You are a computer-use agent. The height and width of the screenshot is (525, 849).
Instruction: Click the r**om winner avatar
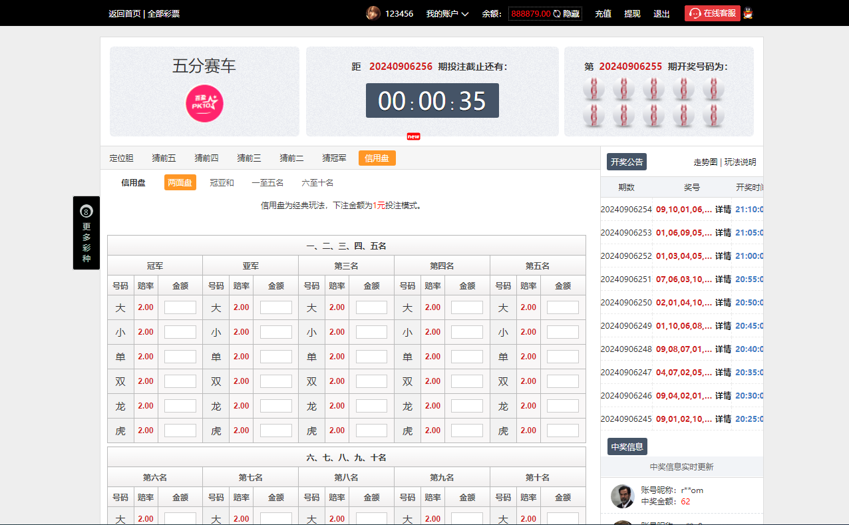click(622, 496)
